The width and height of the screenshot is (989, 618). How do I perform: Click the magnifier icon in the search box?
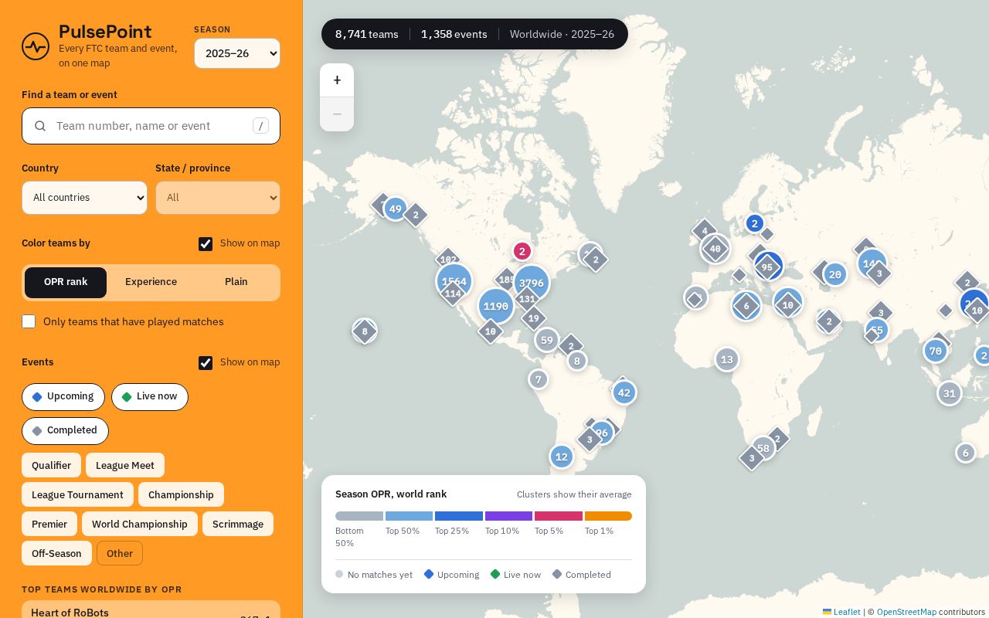(40, 126)
